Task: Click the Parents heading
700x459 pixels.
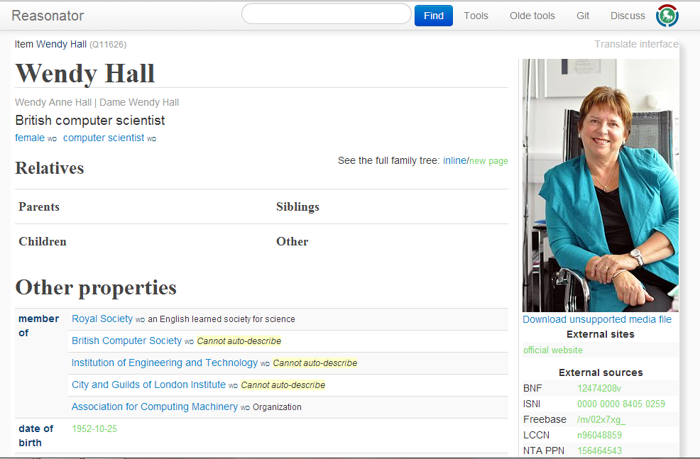Action: [x=39, y=206]
